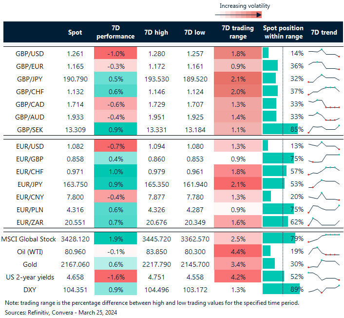The height and width of the screenshot is (318, 344).
Task: Select the MSCI Global Stock 1.9% performance cell
Action: 115,238
